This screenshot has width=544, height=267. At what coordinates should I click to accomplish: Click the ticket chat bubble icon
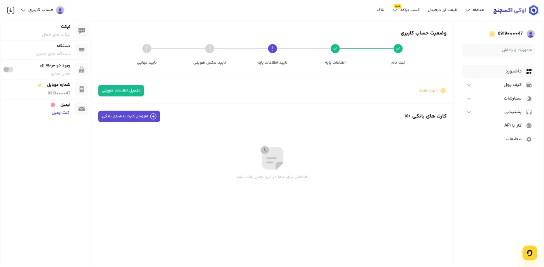[82, 31]
